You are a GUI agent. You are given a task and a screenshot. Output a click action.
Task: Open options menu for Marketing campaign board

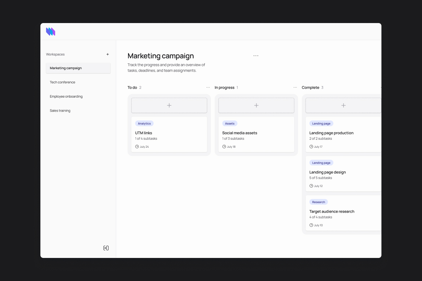tap(256, 55)
